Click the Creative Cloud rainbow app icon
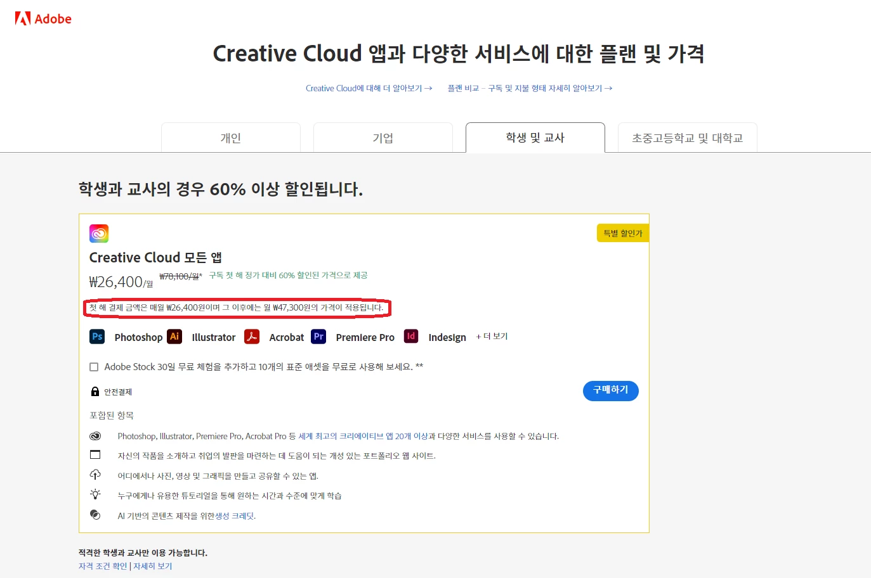871x578 pixels. click(99, 233)
